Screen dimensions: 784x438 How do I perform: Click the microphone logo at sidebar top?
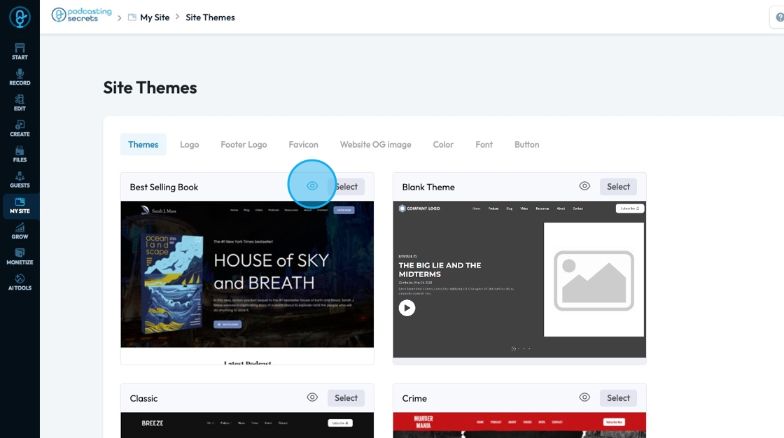click(20, 17)
